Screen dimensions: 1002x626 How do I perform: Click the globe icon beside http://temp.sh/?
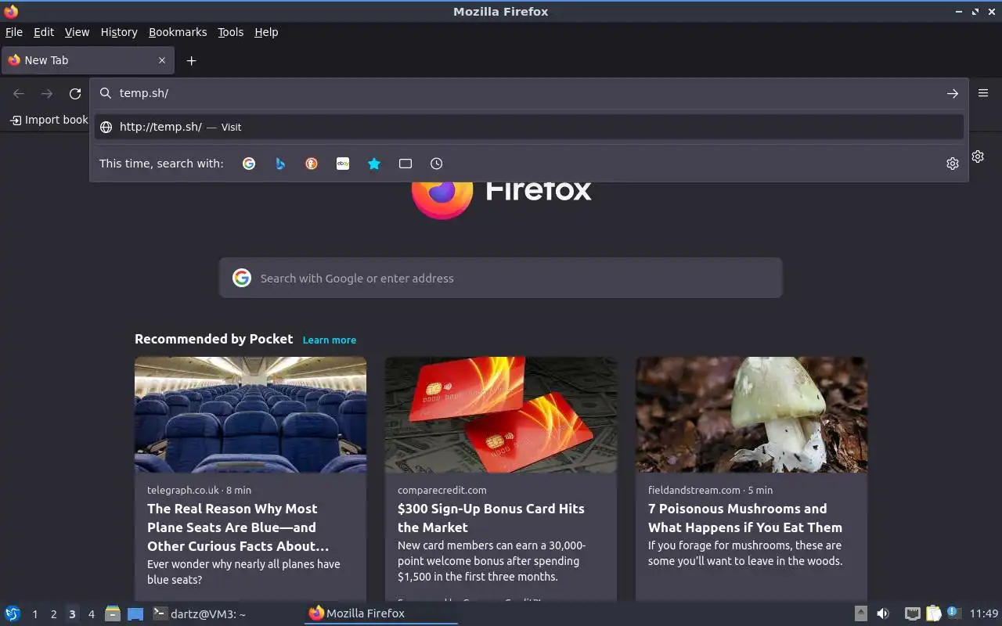[x=106, y=127]
